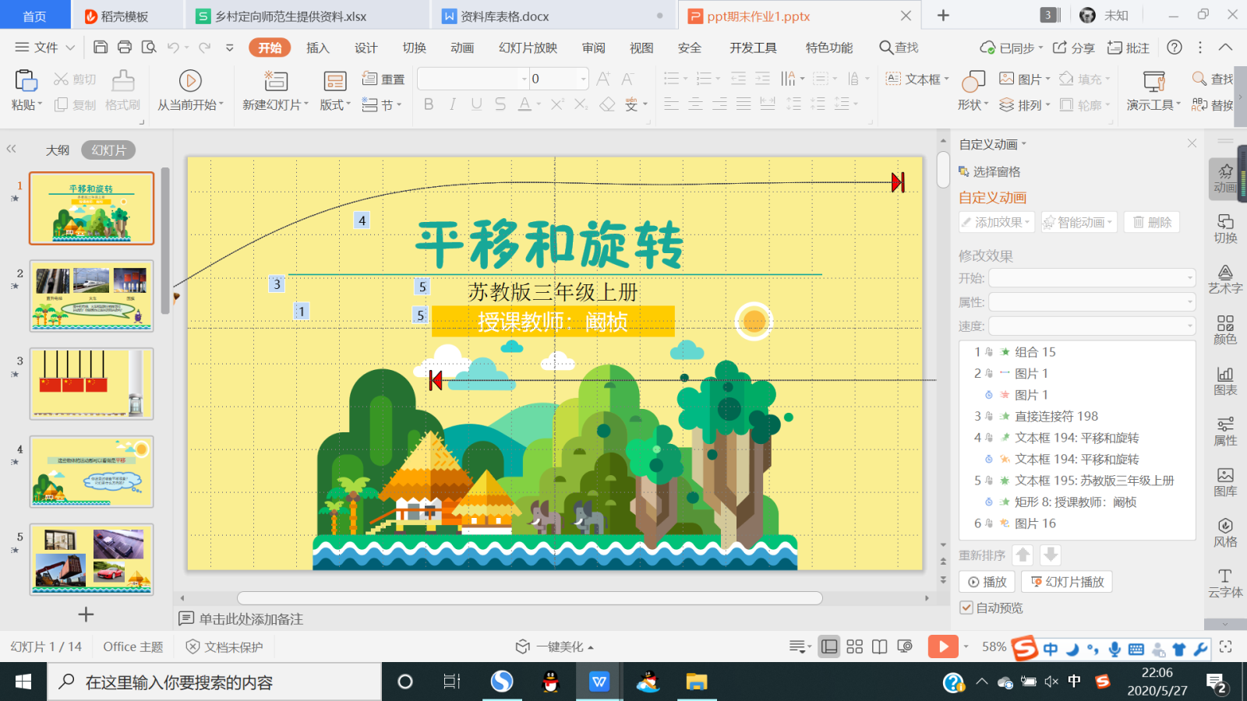
Task: Click the save icon in quick toolbar
Action: 101,48
